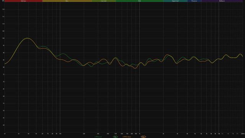The width and height of the screenshot is (245, 138).
Task: Click the Low mid frequency band
Action: [x=104, y=1]
